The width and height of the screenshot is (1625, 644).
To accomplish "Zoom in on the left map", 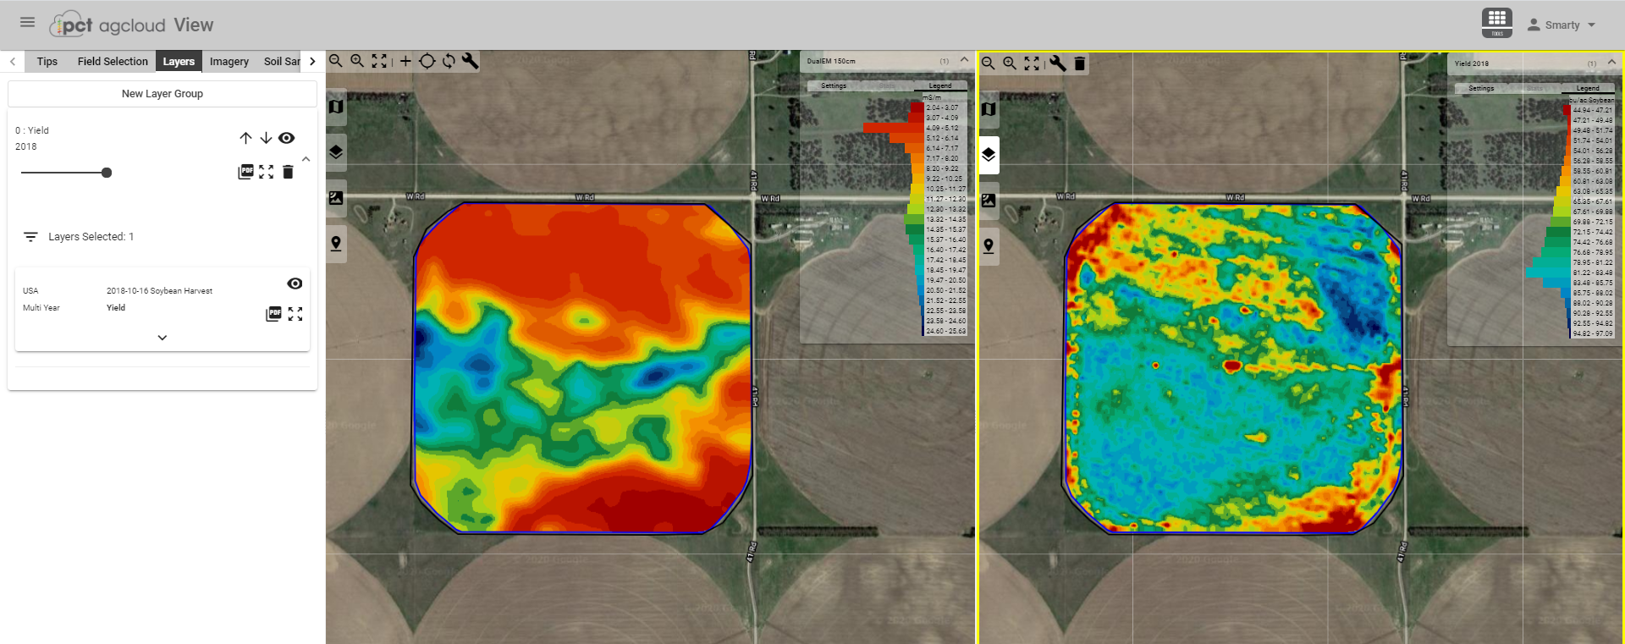I will (357, 61).
